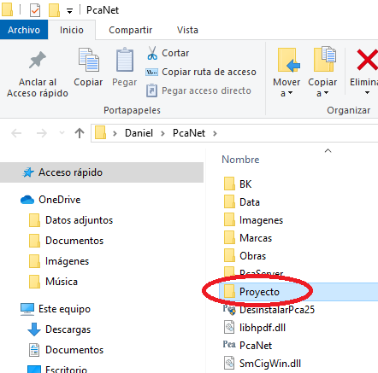
Task: Click the properties checkmark icon in the title bar
Action: [35, 10]
